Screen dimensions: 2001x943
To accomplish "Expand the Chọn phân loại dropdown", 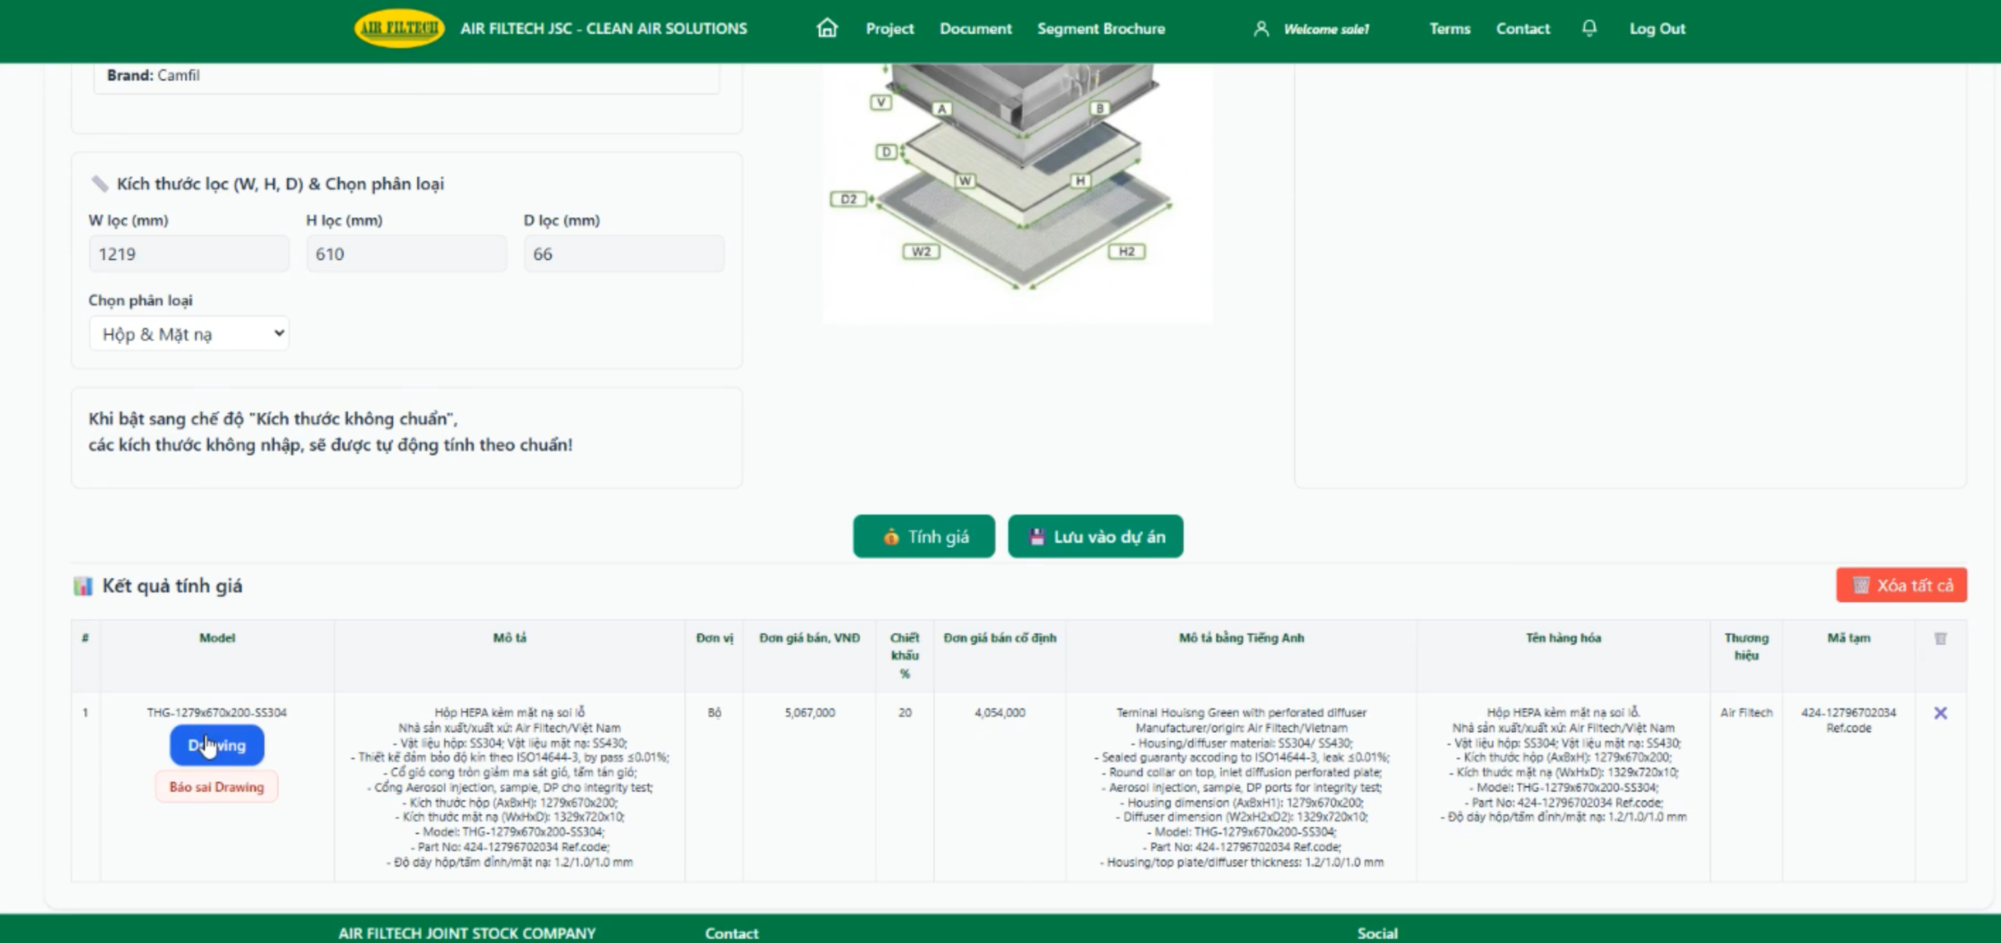I will (189, 333).
